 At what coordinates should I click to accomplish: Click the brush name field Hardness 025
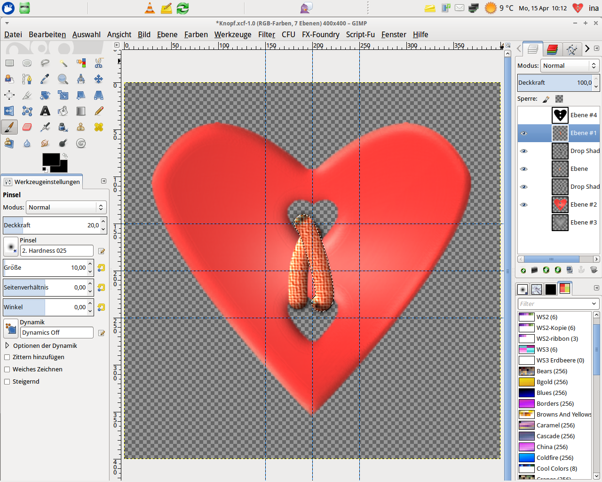[x=56, y=251]
